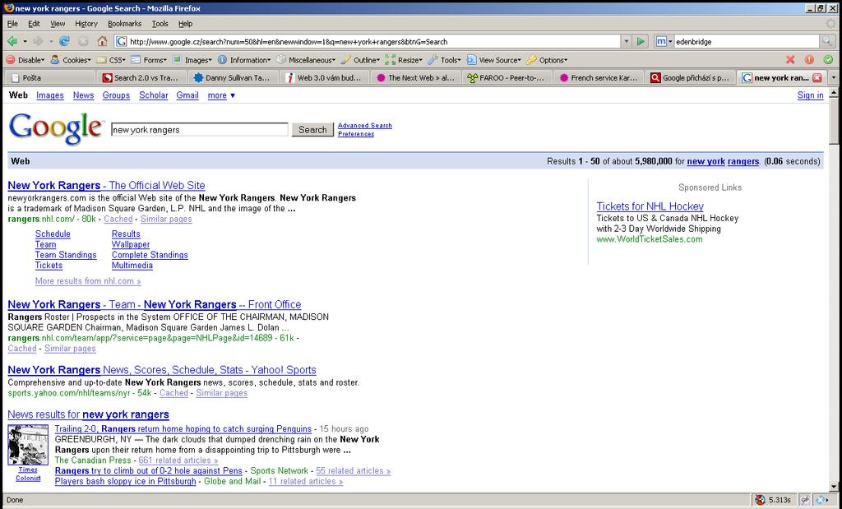842x509 pixels.
Task: Close the new york rangers tab
Action: 817,78
